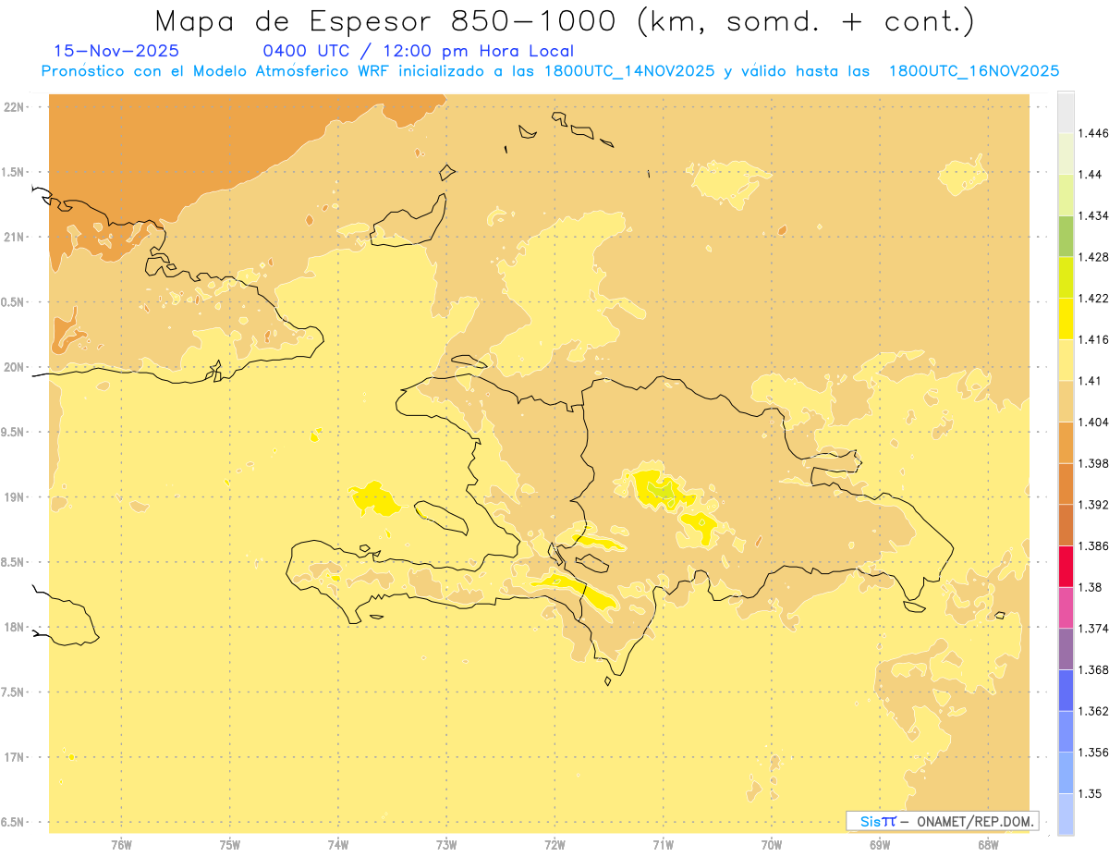The image size is (1109, 857).
Task: Click the yellow-green swatch between 1.422 and 1.428
Action: click(x=1066, y=277)
